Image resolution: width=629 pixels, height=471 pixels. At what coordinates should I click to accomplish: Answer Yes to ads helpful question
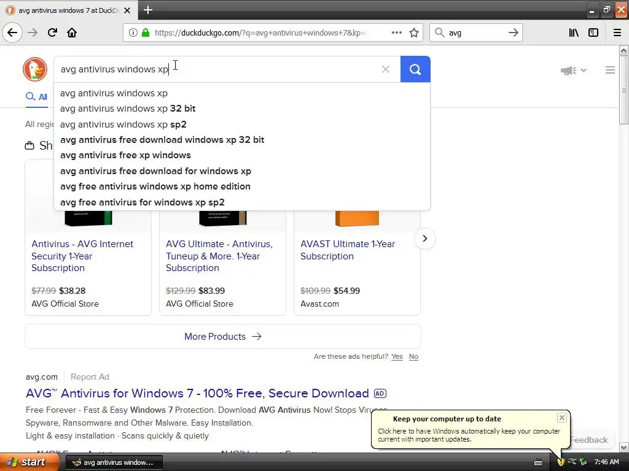point(397,356)
